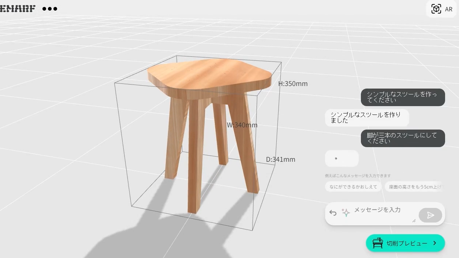Click the H:350mm height dimension label
This screenshot has height=258, width=459.
[293, 84]
